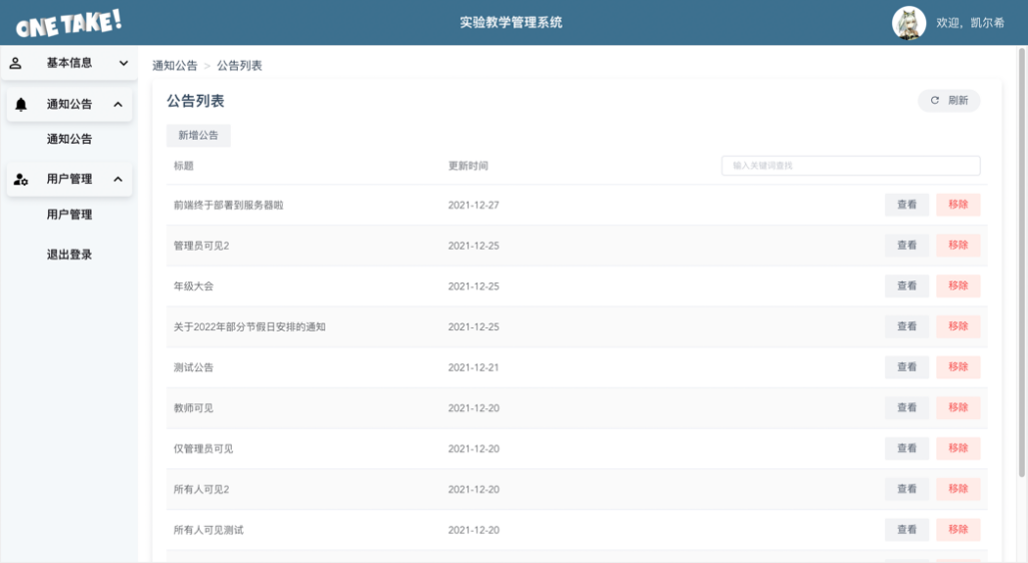Remove the 教师可见 announcement
Viewport: 1028px width, 563px height.
click(958, 407)
